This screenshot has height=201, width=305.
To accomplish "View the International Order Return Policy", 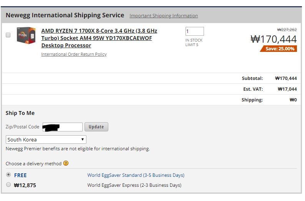I will [x=74, y=54].
